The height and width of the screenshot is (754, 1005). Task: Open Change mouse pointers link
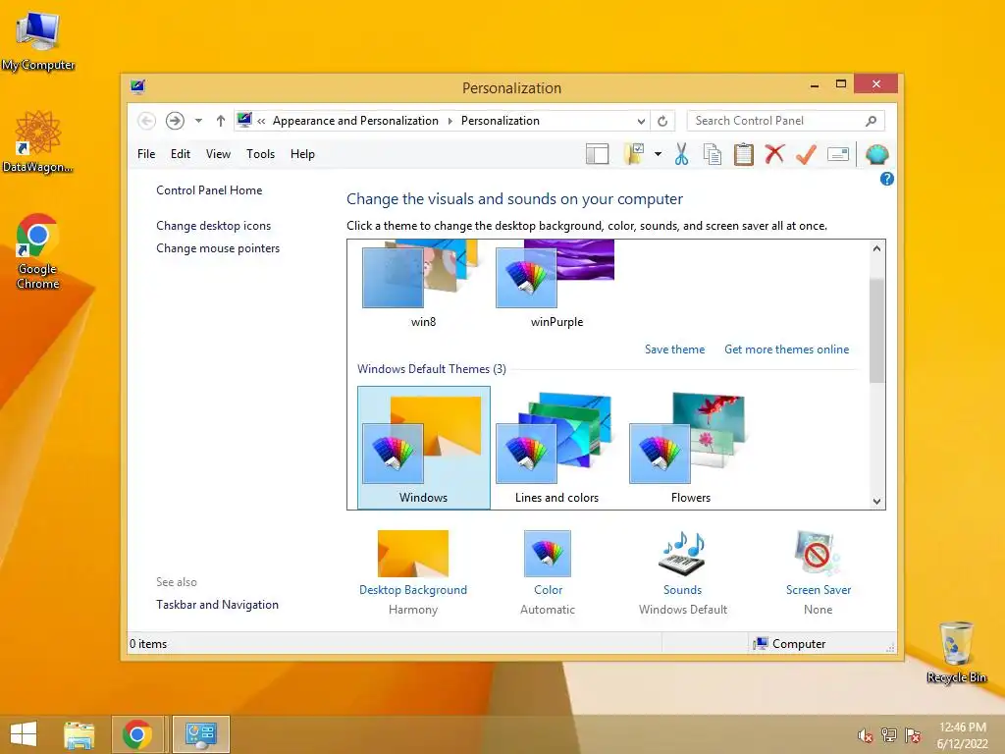(218, 248)
